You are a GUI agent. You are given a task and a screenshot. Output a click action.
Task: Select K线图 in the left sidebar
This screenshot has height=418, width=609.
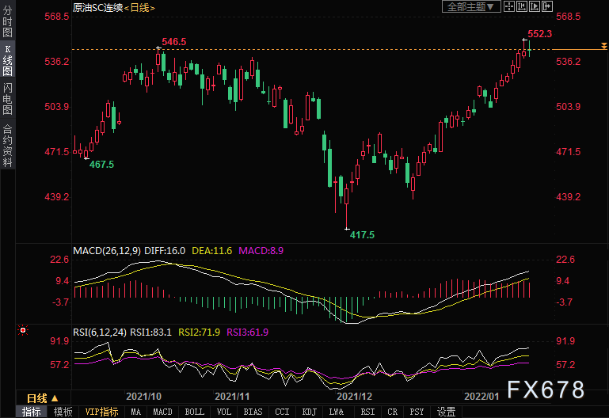point(7,59)
